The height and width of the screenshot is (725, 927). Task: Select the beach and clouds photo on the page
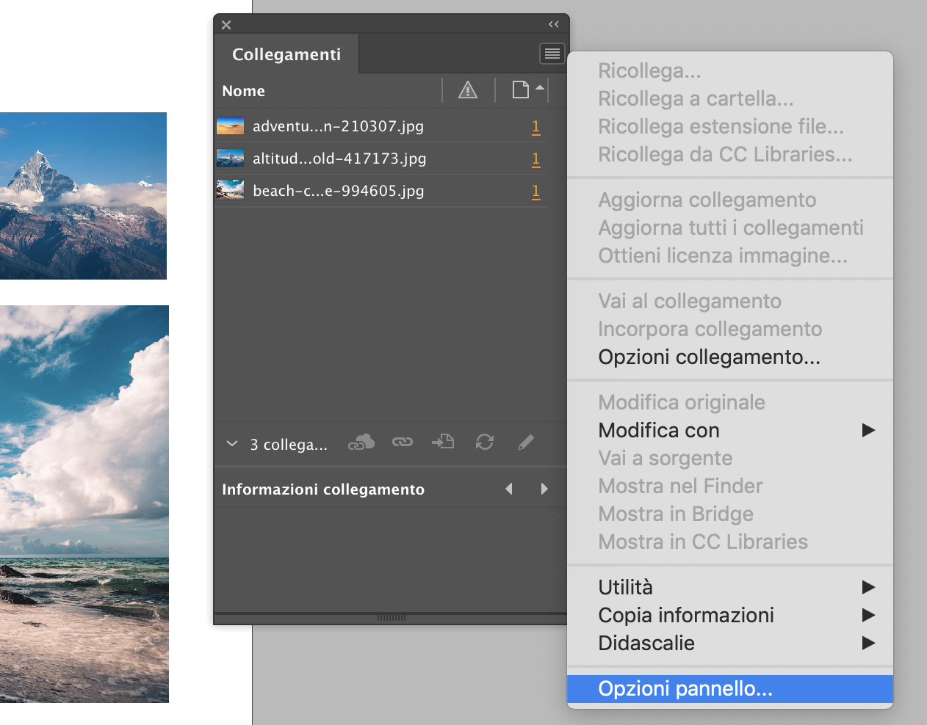(84, 504)
